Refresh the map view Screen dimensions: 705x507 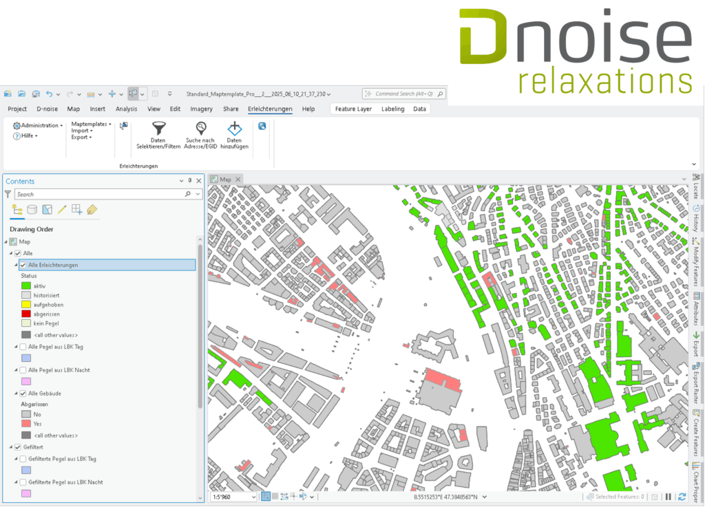[682, 497]
